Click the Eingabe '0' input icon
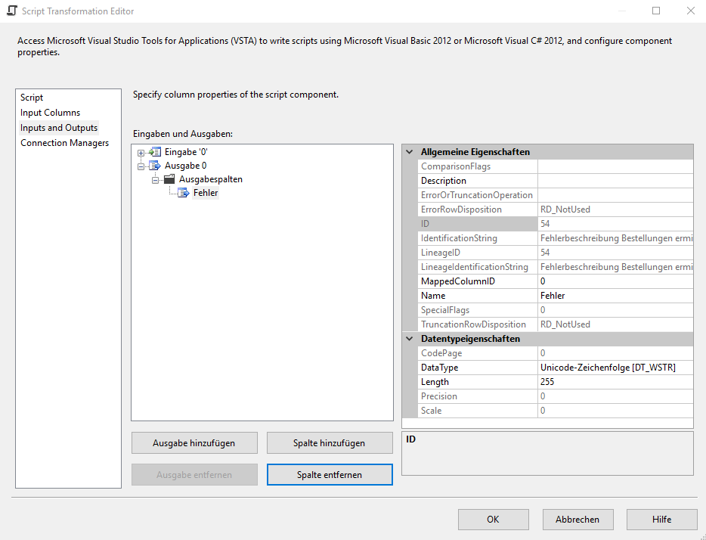Screen dimensions: 706x540 (x=155, y=152)
